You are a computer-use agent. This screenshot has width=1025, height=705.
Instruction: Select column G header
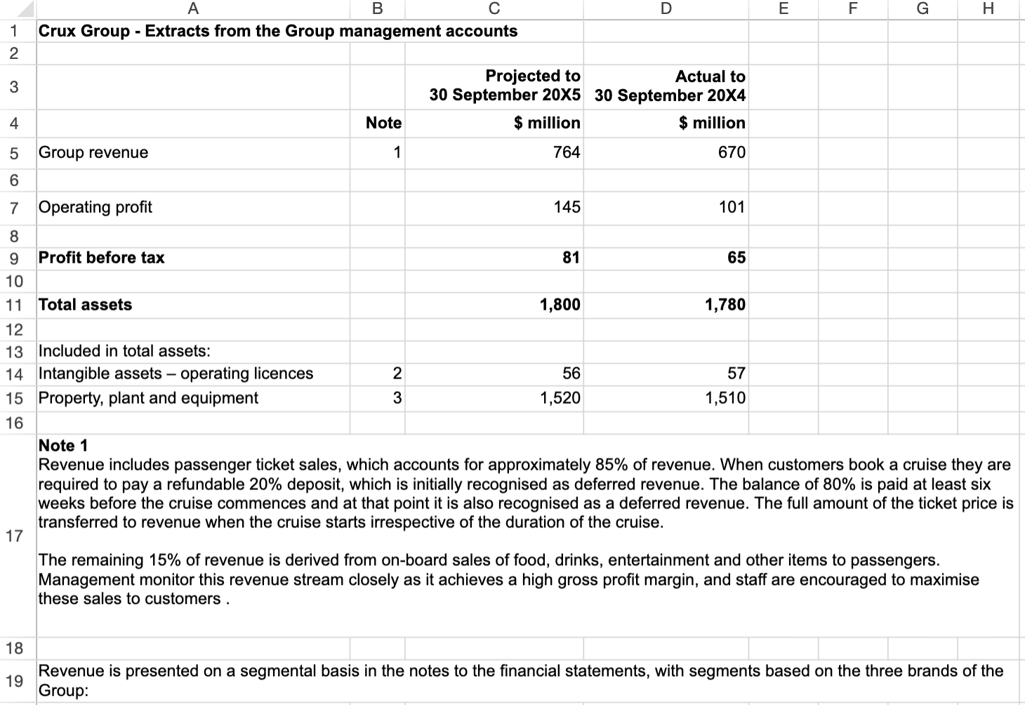(x=922, y=9)
